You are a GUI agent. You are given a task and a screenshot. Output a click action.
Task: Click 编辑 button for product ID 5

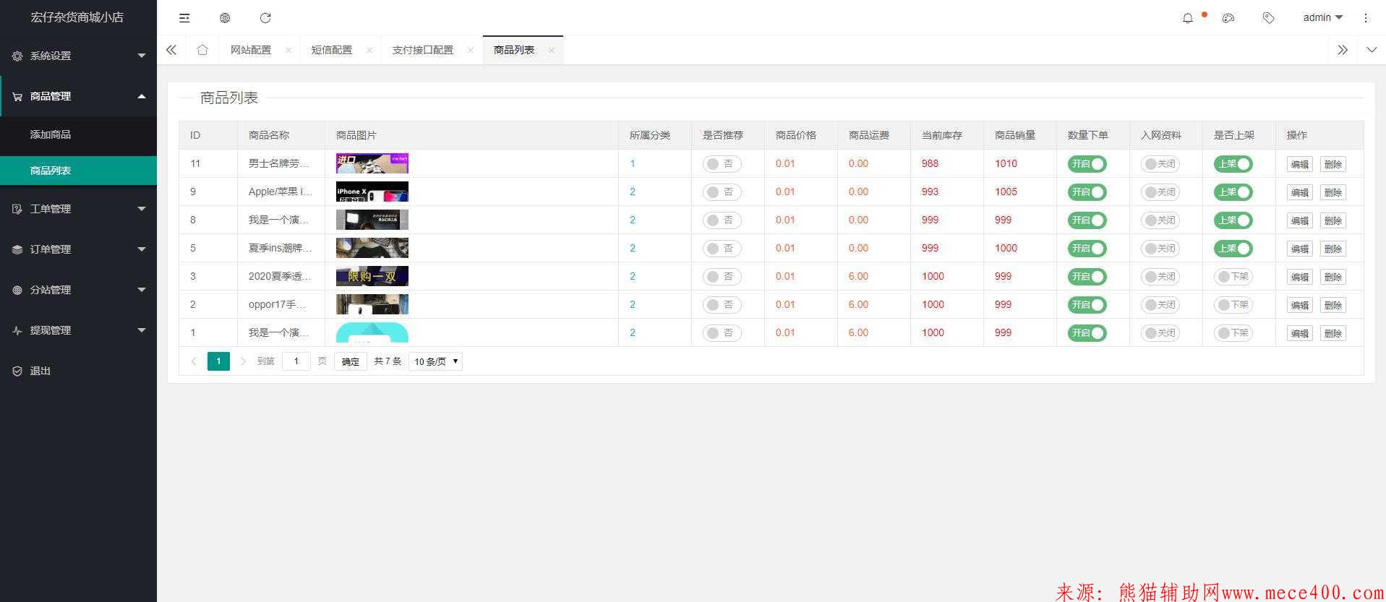pyautogui.click(x=1299, y=249)
